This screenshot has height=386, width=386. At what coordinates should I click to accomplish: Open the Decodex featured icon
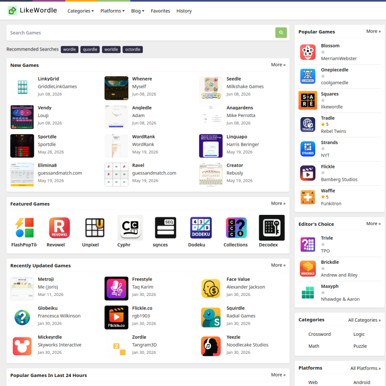(272, 227)
